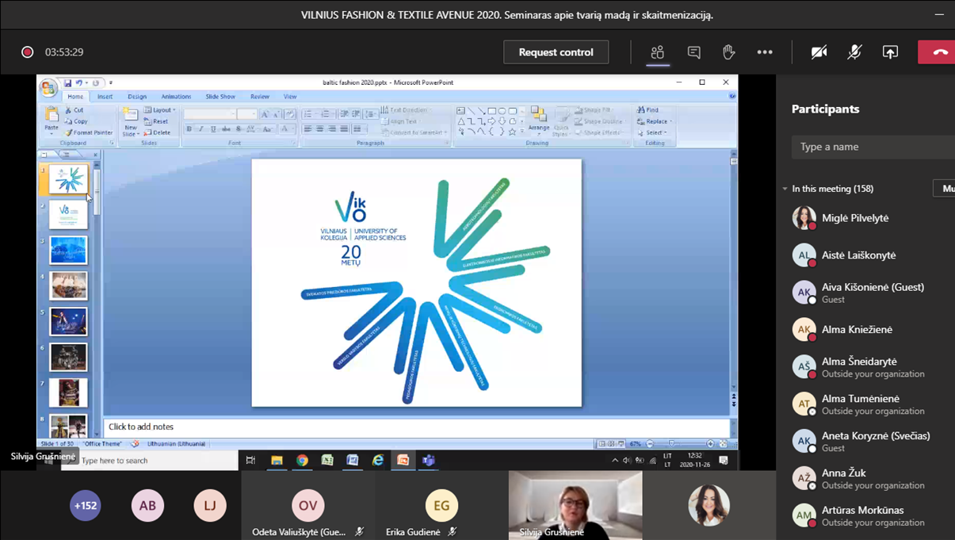Screen dimensions: 955x540
Task: Click the share content icon
Action: pos(890,52)
